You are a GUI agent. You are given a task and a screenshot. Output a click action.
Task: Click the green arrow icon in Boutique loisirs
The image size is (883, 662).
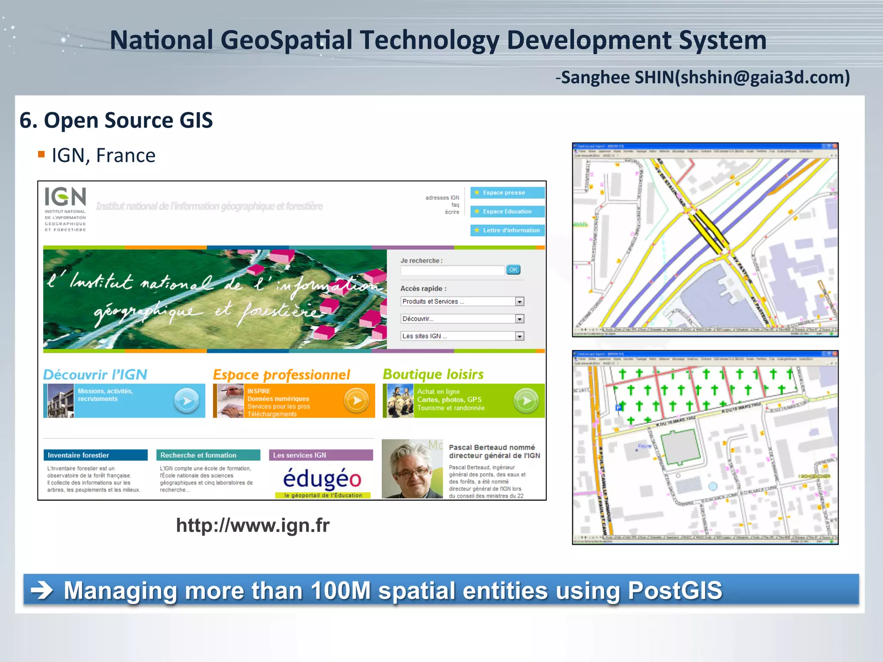point(526,401)
